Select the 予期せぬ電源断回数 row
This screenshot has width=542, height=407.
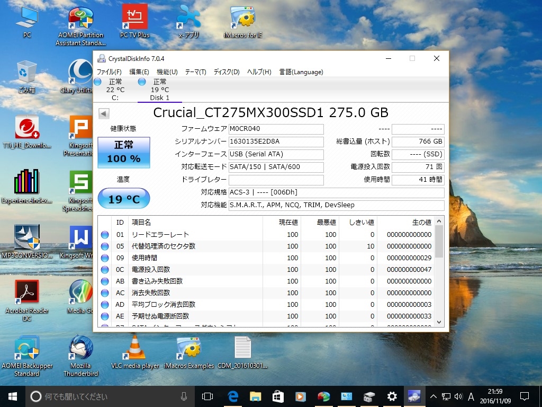(x=266, y=316)
